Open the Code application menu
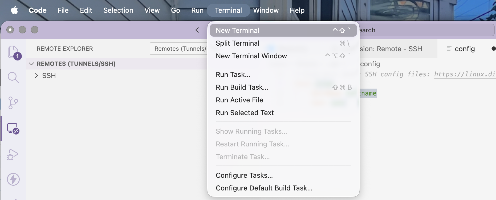This screenshot has height=200, width=496. click(x=38, y=10)
